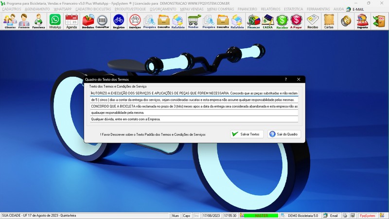Click the Suporte toolbar icon
The height and width of the screenshot is (219, 389).
pos(362,21)
